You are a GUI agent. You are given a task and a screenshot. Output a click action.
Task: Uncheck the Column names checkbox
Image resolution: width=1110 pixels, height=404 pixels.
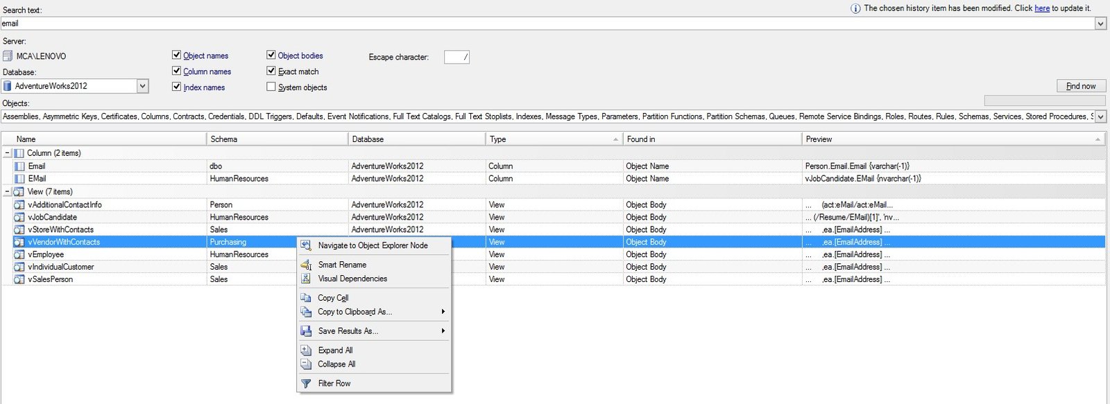pyautogui.click(x=176, y=71)
